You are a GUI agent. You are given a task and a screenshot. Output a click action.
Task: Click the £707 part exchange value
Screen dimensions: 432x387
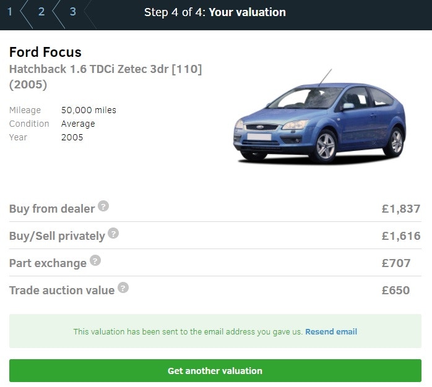tap(396, 263)
